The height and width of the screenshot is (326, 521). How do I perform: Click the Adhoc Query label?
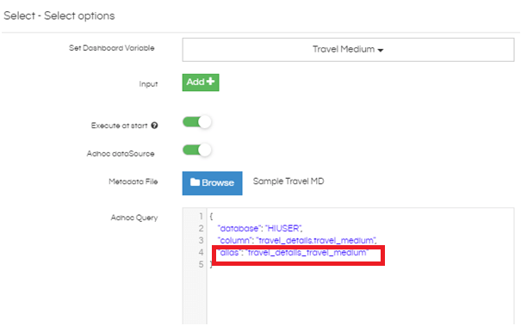coord(134,218)
